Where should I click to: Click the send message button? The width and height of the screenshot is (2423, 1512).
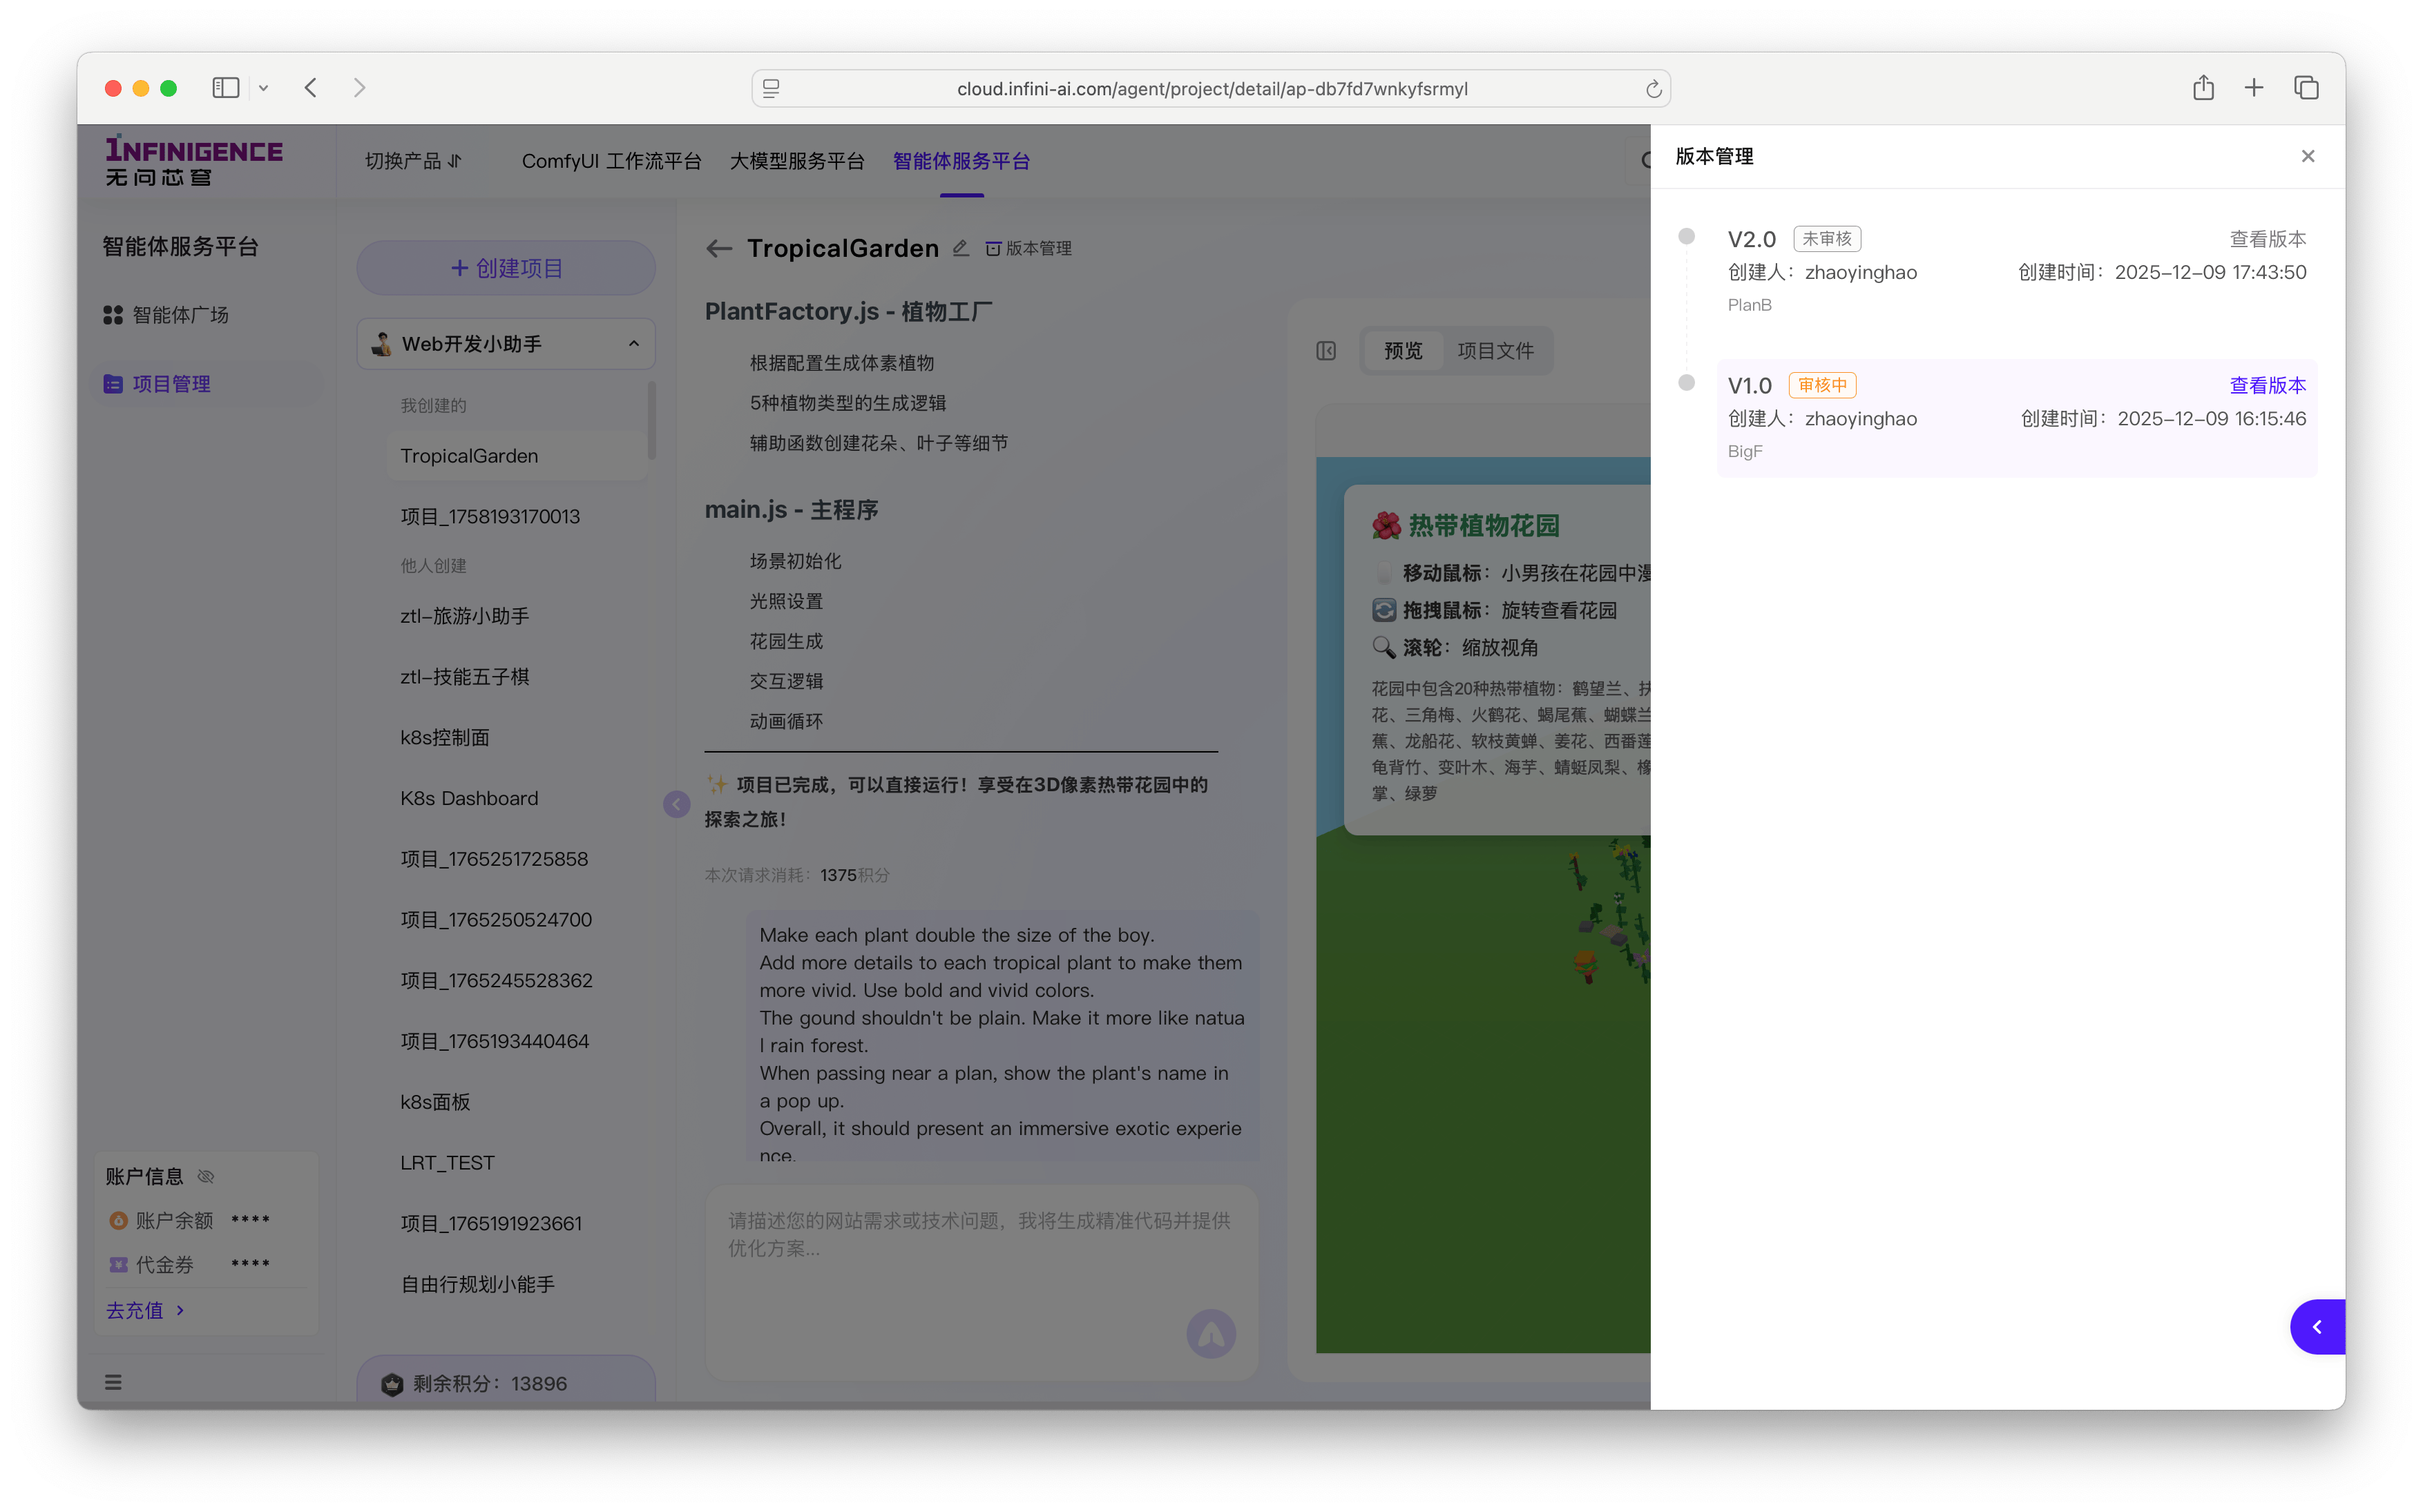pyautogui.click(x=1211, y=1334)
